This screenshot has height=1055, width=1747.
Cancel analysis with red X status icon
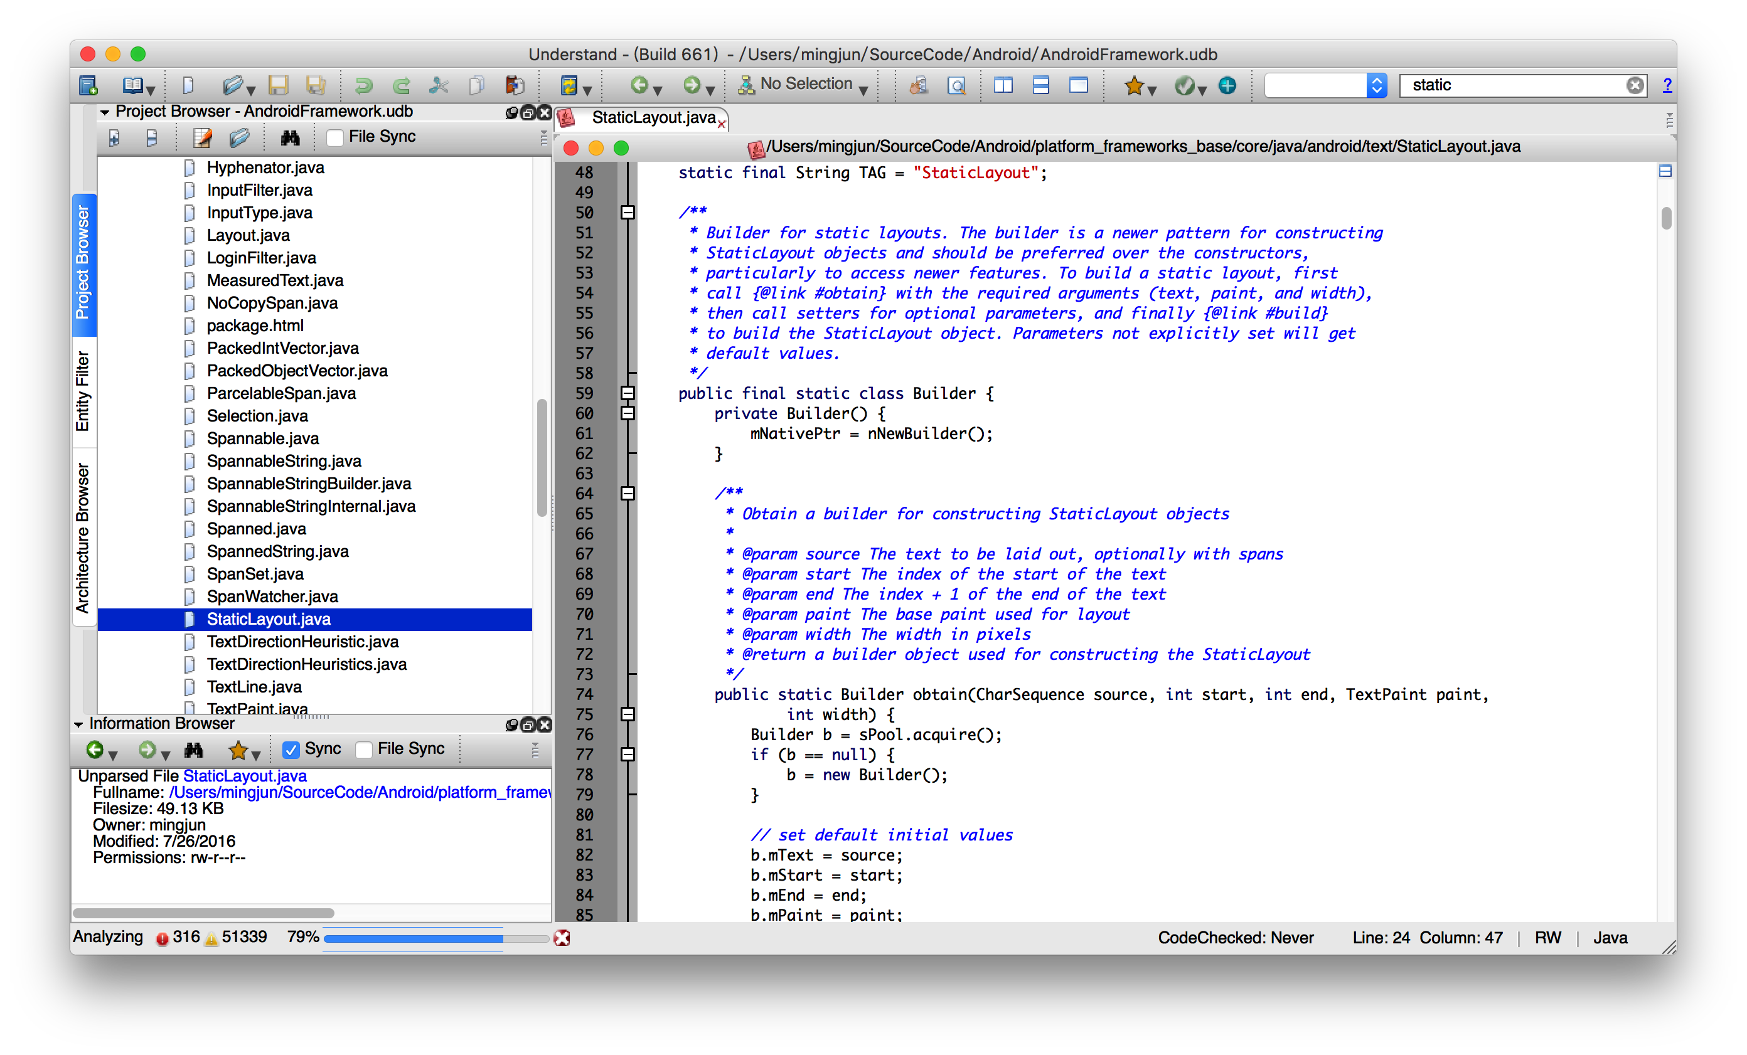[562, 937]
